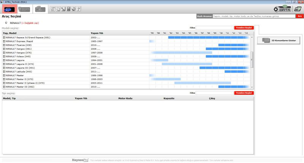Open the third grey module tab
This screenshot has width=304, height=163.
[x=40, y=9]
